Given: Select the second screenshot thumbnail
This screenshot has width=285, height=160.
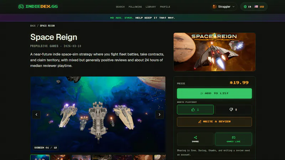Looking at the screenshot, I should click(61, 157).
